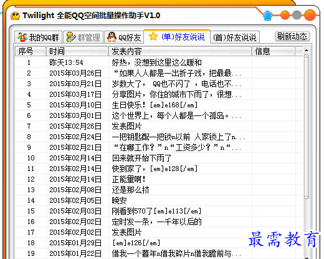Open the (首)好友说说 tab
Viewport: 324px width, 259px height.
coord(235,37)
